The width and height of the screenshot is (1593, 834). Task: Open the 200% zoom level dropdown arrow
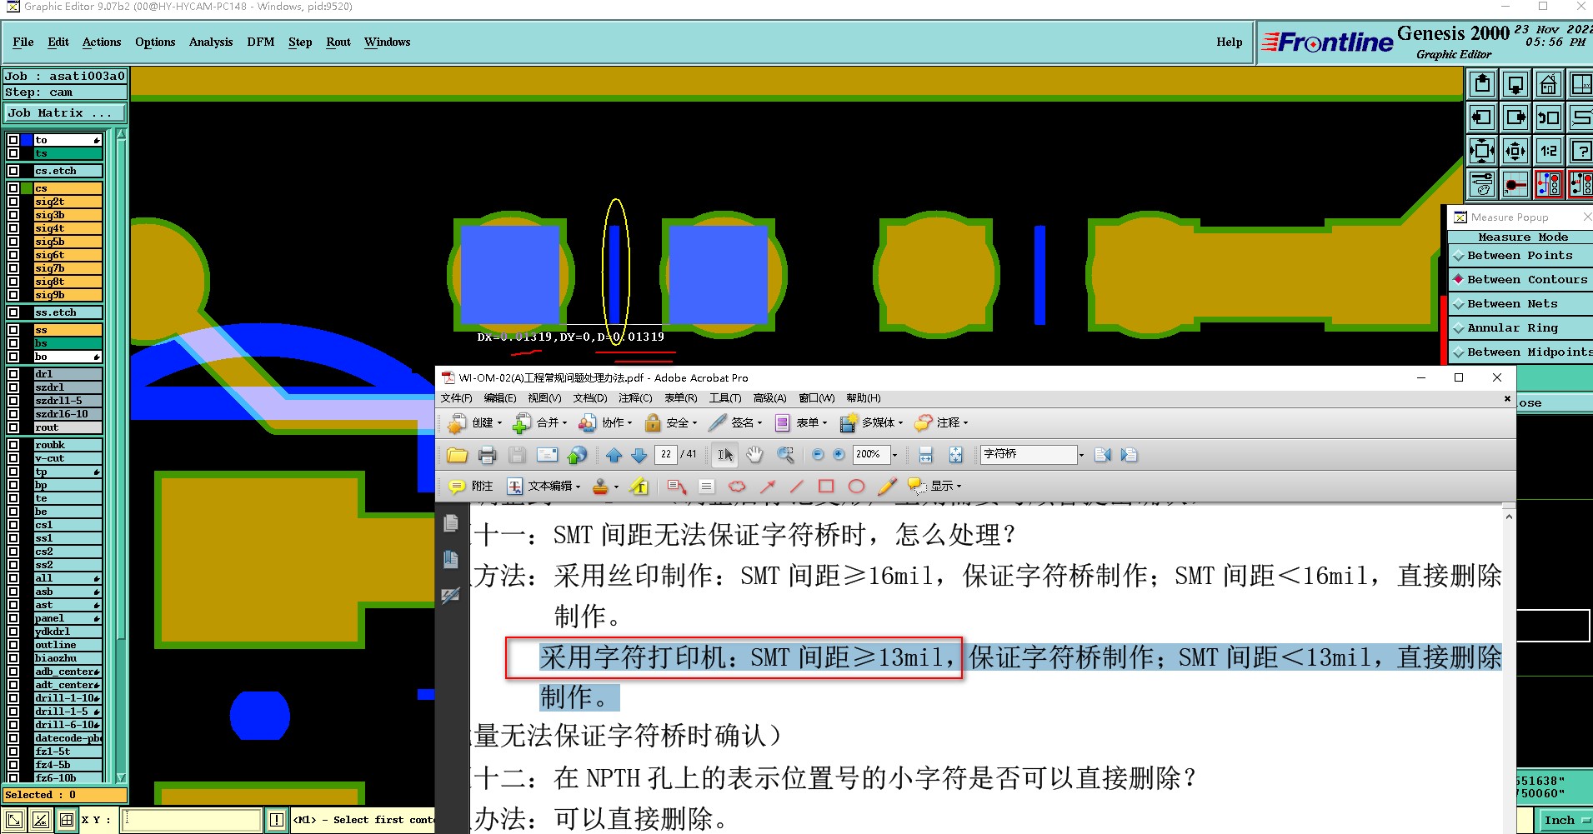(x=894, y=455)
